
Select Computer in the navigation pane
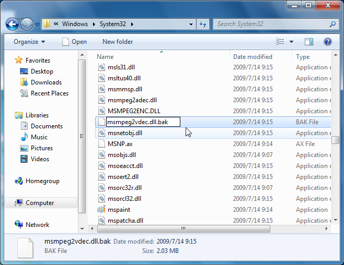pyautogui.click(x=41, y=203)
